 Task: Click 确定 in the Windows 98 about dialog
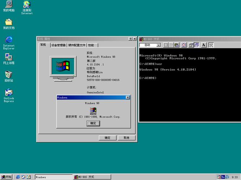click(x=93, y=123)
